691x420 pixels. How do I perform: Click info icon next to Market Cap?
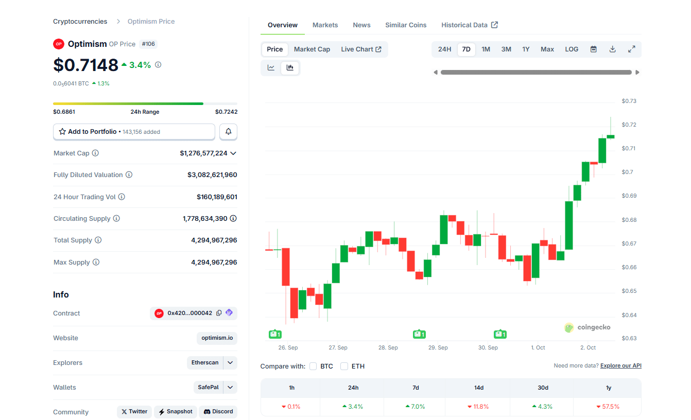point(95,153)
